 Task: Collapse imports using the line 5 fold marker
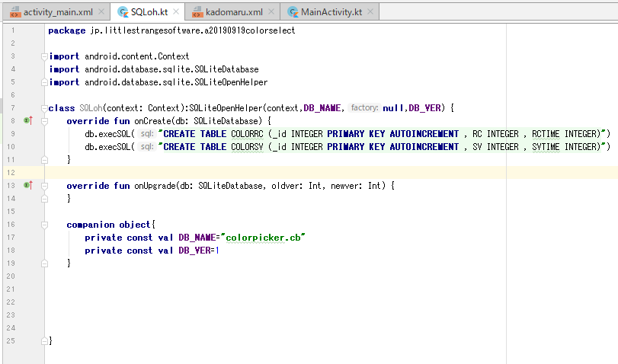(x=44, y=82)
